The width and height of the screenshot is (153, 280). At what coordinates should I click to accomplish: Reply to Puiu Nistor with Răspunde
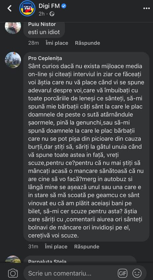click(x=88, y=43)
